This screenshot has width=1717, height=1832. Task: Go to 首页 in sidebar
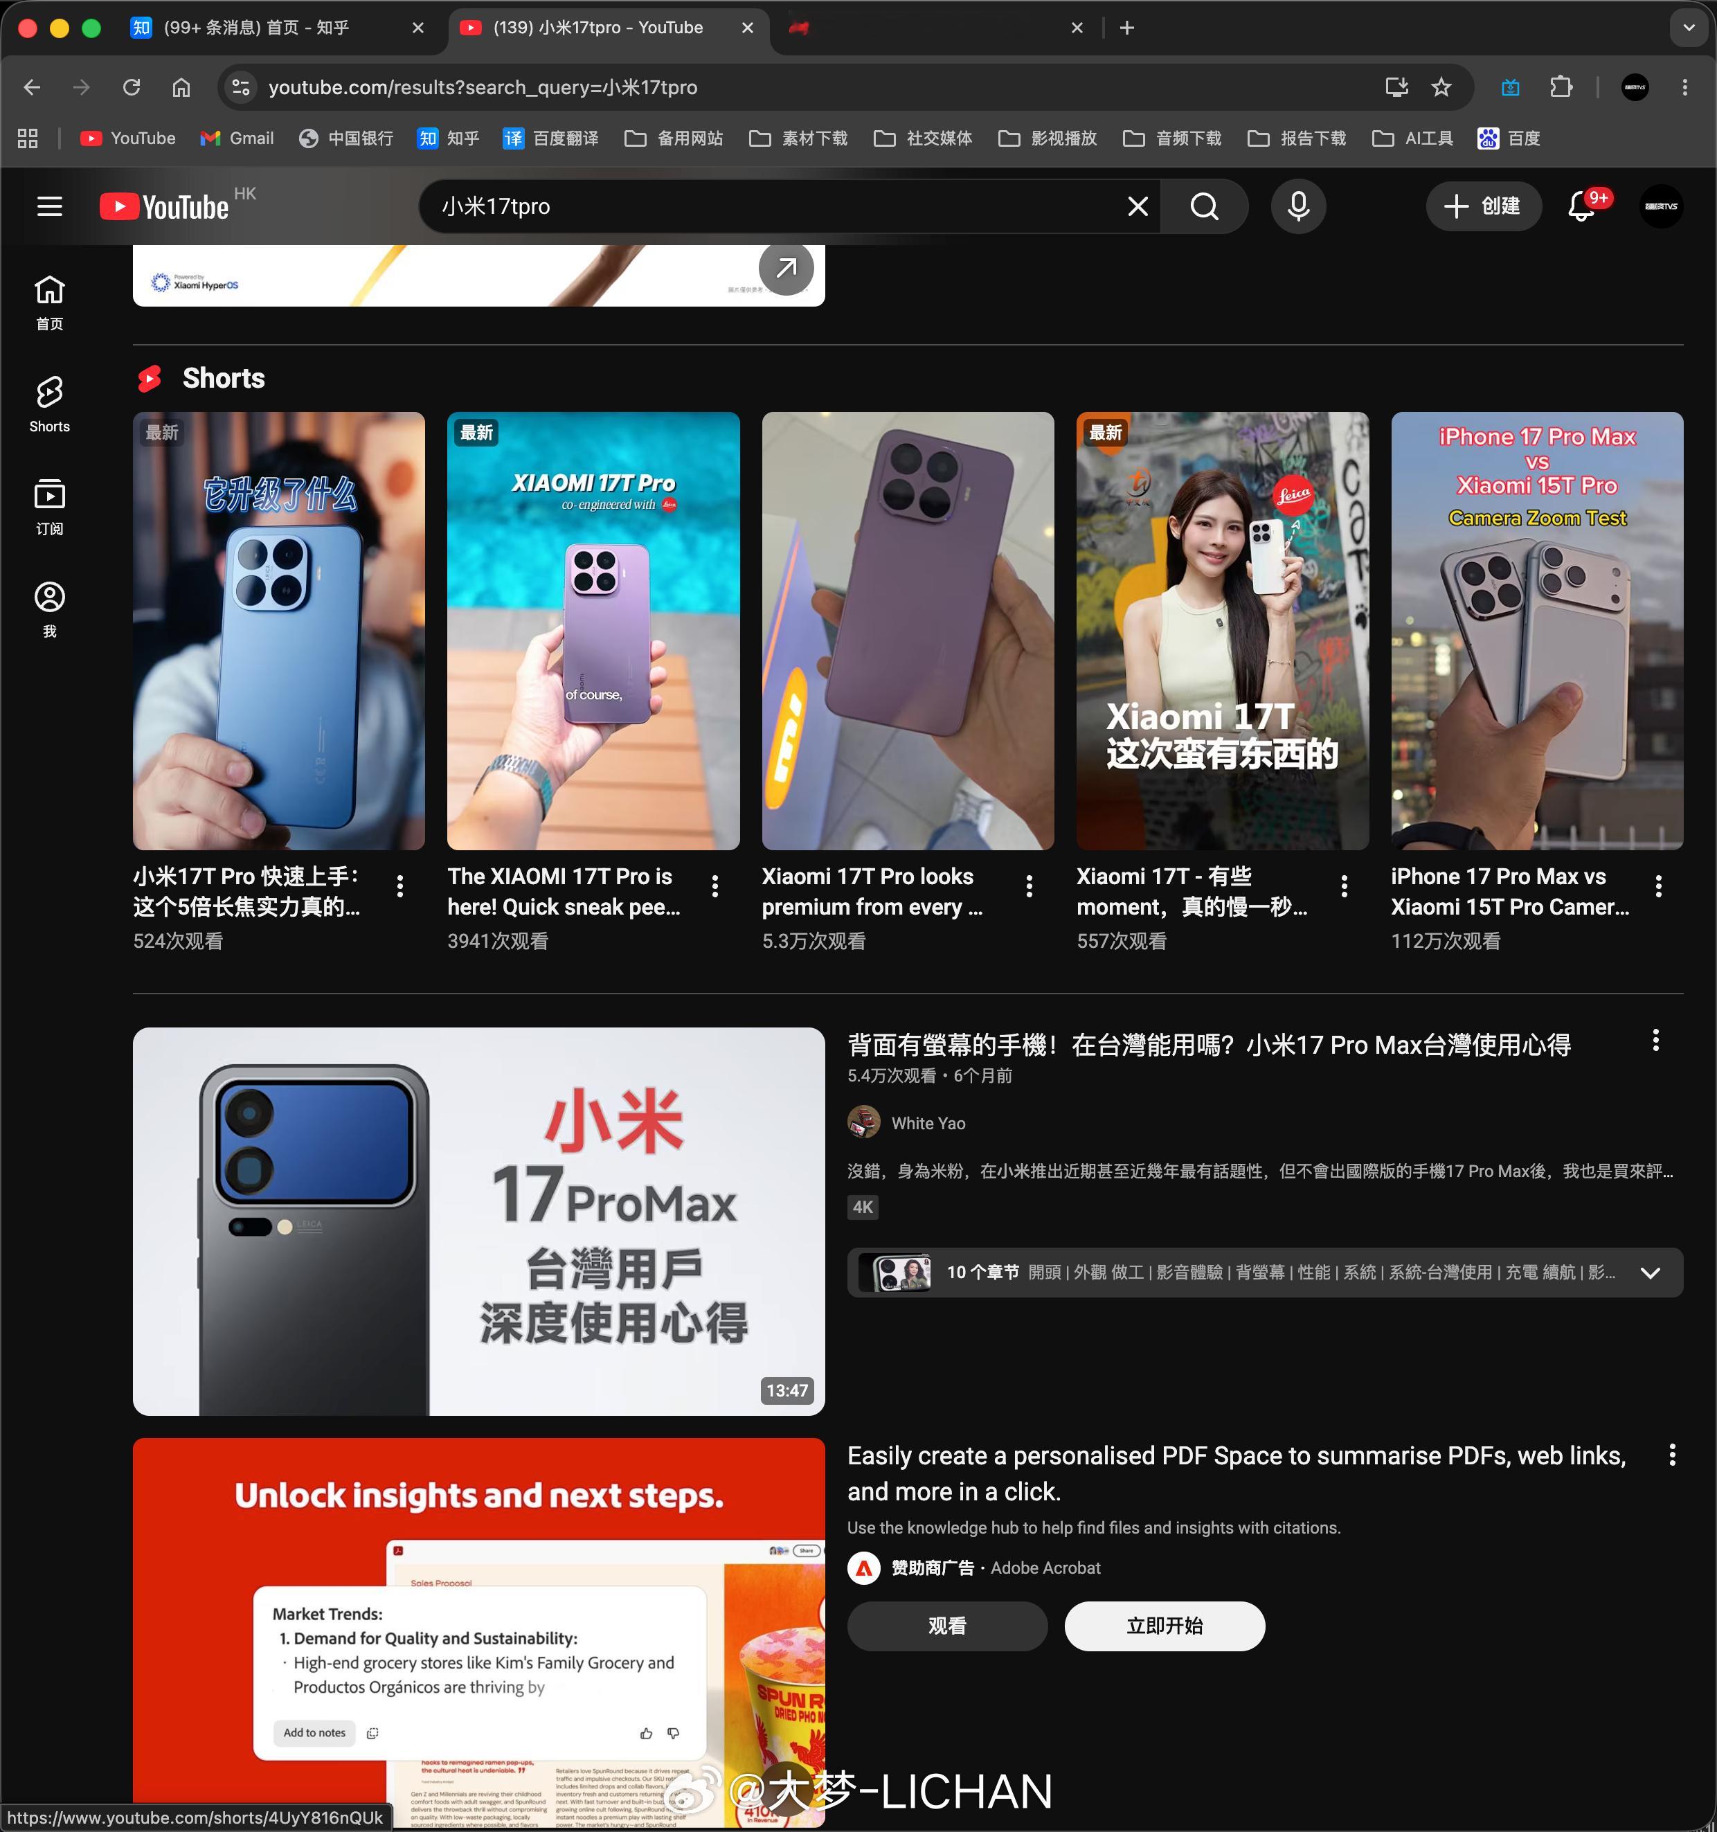[x=50, y=303]
